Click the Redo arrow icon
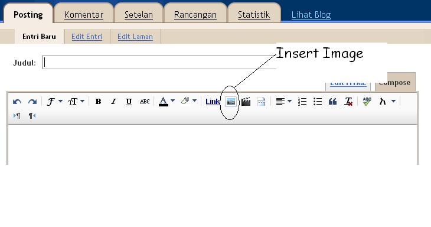The height and width of the screenshot is (227, 431). point(32,102)
